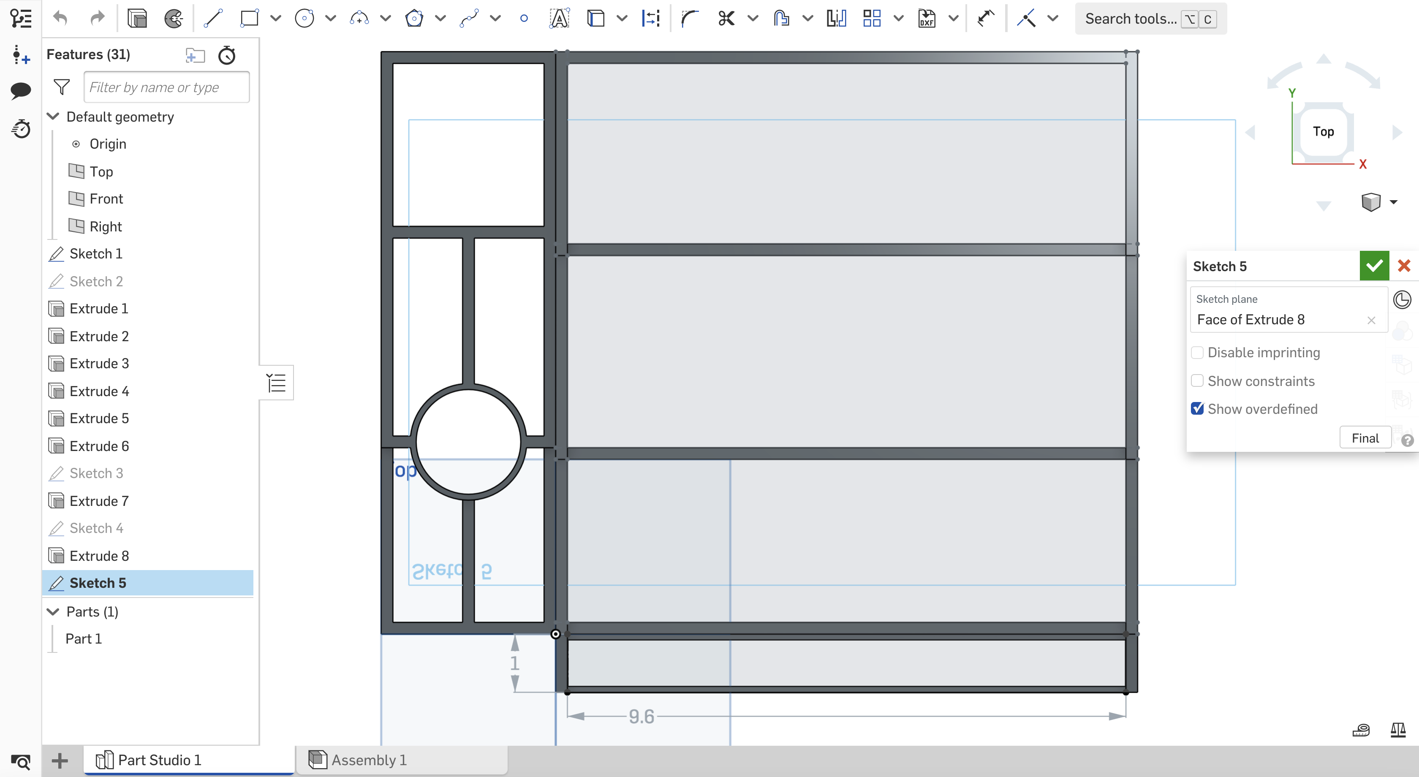Select the Corner rectangle tool

(x=249, y=18)
